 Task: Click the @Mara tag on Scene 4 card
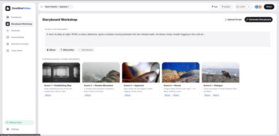click(176, 95)
